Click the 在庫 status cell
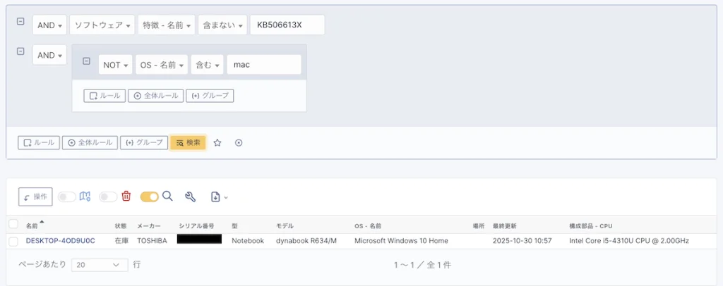The image size is (723, 286). click(x=120, y=241)
